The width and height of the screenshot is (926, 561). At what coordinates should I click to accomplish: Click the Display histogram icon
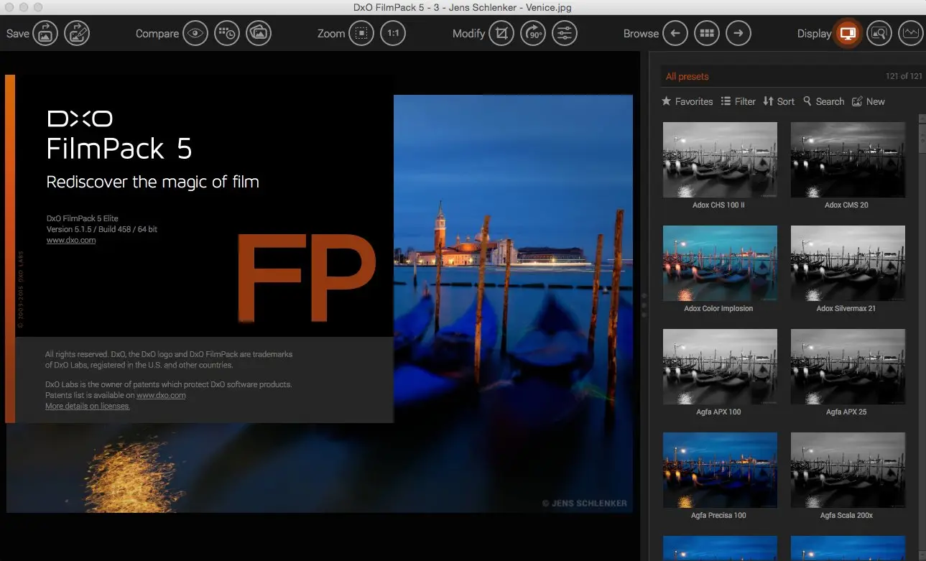[x=911, y=33]
